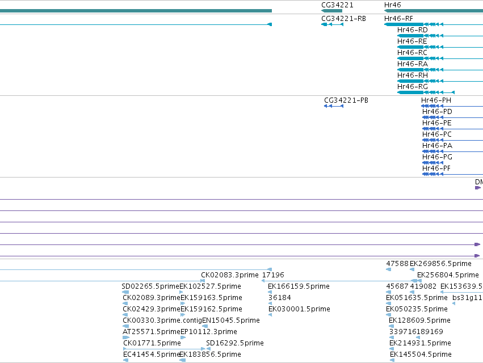Viewport: 483px width, 363px height.
Task: Select the 17196 feature label
Action: pyautogui.click(x=273, y=275)
